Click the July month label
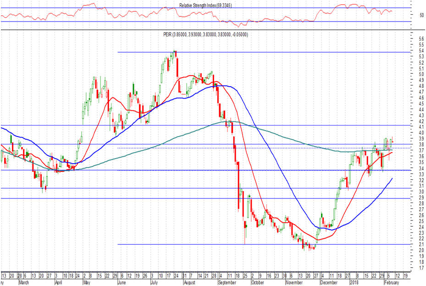Viewport: 426px width, 286px height. coord(154,282)
